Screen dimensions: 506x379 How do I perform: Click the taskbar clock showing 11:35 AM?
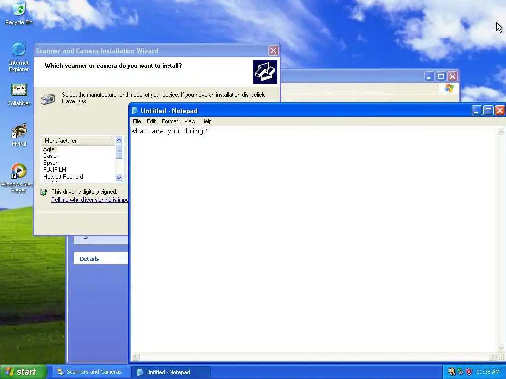[x=488, y=372]
